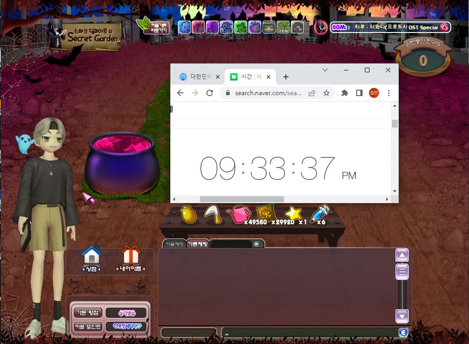Screen dimensions: 469x344
Task: Click the 가든 평점 garden rating label
Action: point(88,313)
